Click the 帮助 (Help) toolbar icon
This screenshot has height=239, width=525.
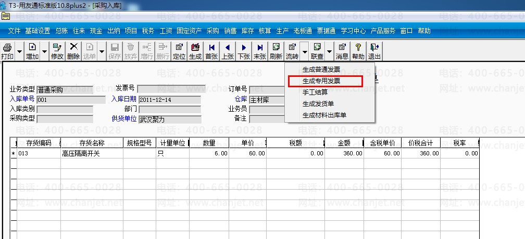tap(358, 51)
